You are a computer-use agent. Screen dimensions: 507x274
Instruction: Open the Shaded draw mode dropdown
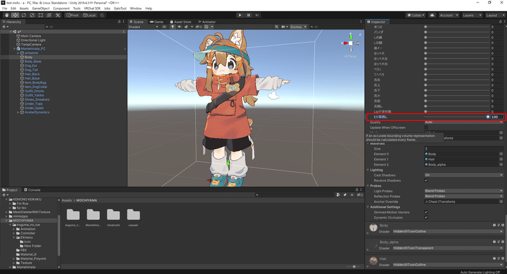[x=143, y=27]
